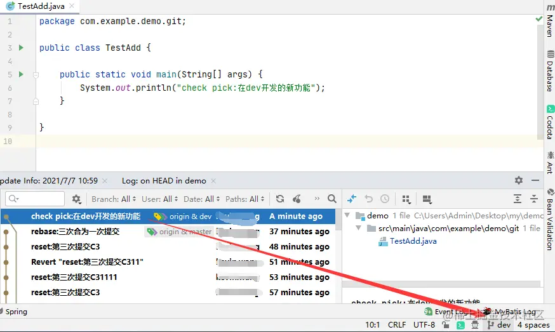555x332 pixels.
Task: Change the '4 spaces' indent setting
Action: pyautogui.click(x=533, y=324)
